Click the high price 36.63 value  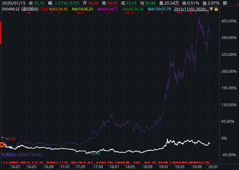(x=112, y=3)
